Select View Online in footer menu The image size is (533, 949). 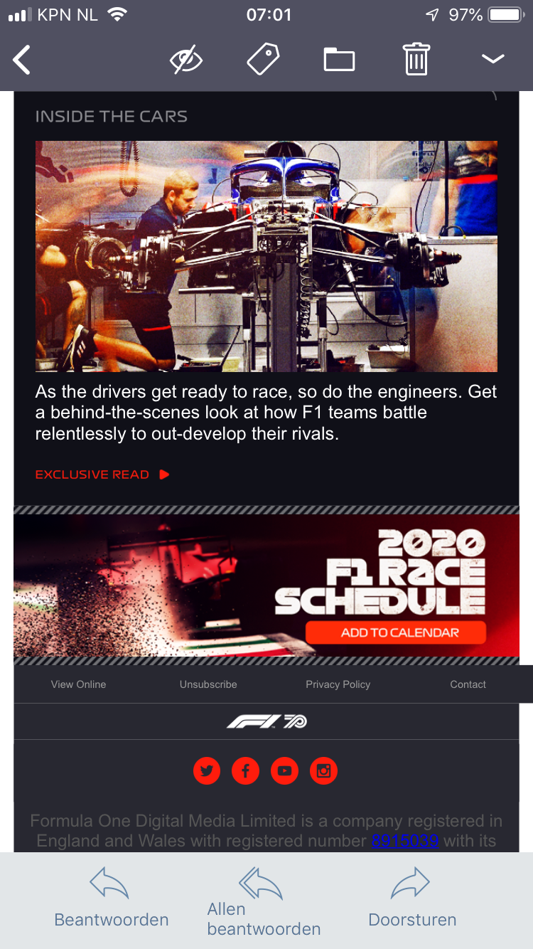(x=78, y=684)
